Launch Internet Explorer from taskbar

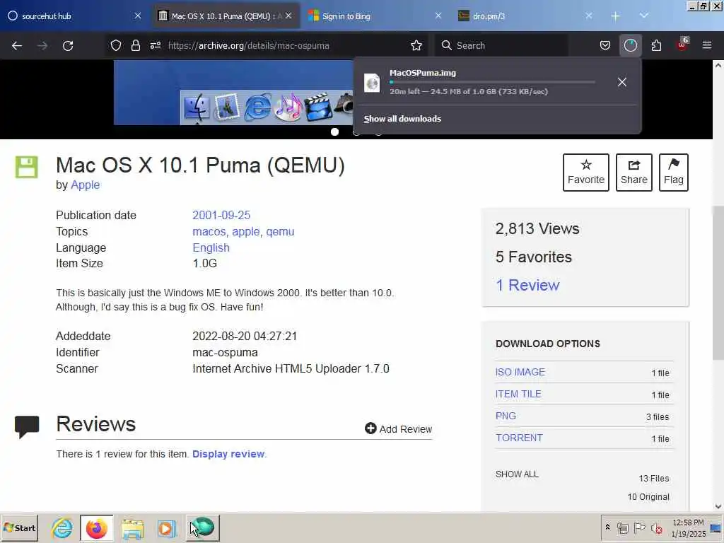pyautogui.click(x=62, y=527)
